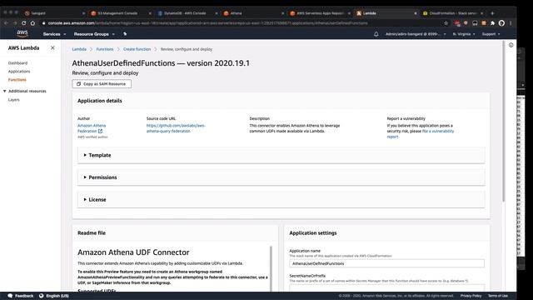
Task: Open the GitHub source code URL link
Action: (176, 128)
